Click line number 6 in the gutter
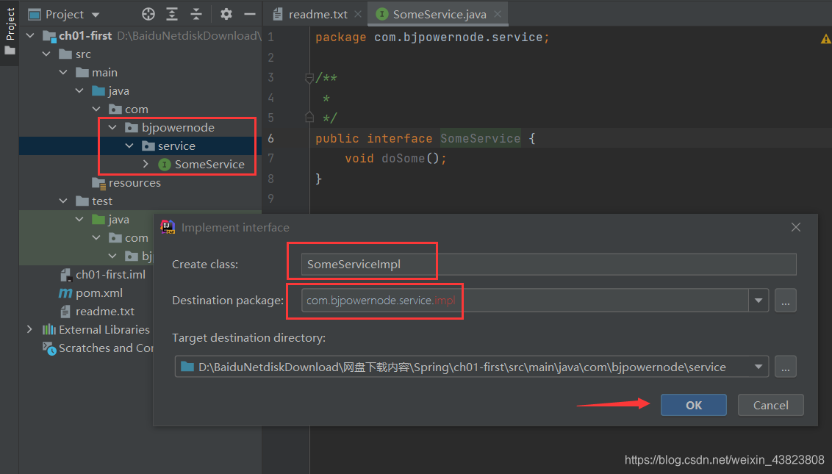This screenshot has height=474, width=832. click(x=271, y=139)
